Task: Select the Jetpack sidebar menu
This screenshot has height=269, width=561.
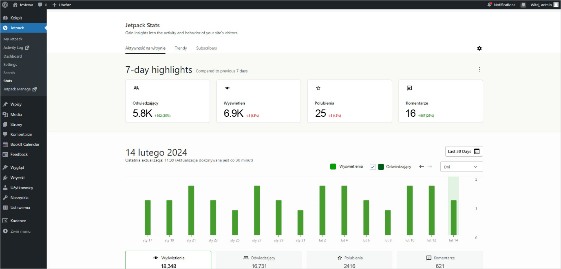Action: 23,28
